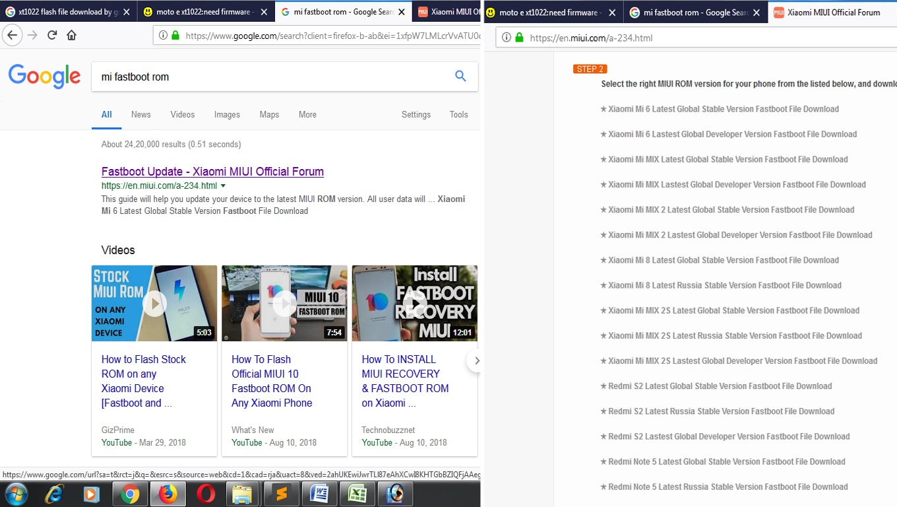Open the Windows Start orb
The width and height of the screenshot is (897, 507).
(15, 494)
